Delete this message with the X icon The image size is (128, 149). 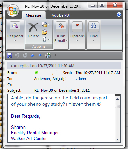[33, 27]
